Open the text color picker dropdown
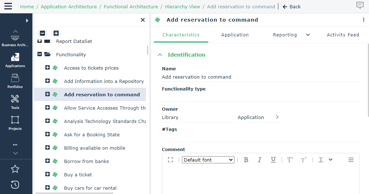Screen dimensions: 369x194 click(331, 160)
